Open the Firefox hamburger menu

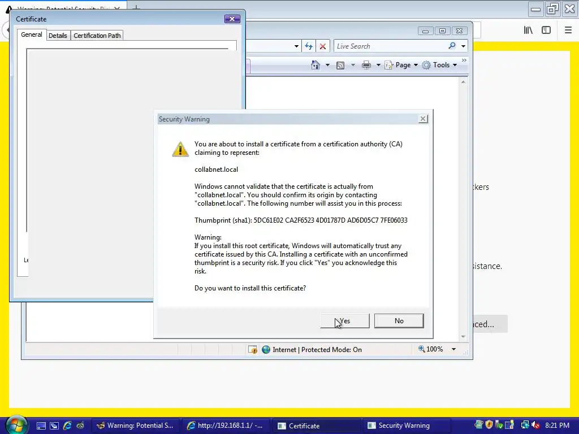pos(568,31)
